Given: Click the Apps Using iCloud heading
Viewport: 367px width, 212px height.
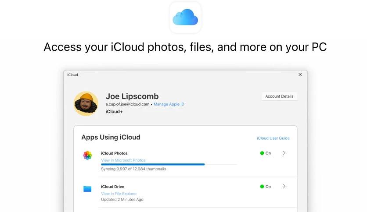Looking at the screenshot, I should [111, 137].
